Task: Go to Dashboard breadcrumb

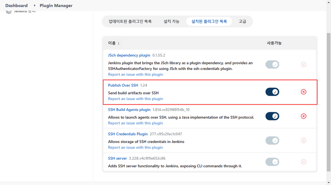Action: click(16, 6)
